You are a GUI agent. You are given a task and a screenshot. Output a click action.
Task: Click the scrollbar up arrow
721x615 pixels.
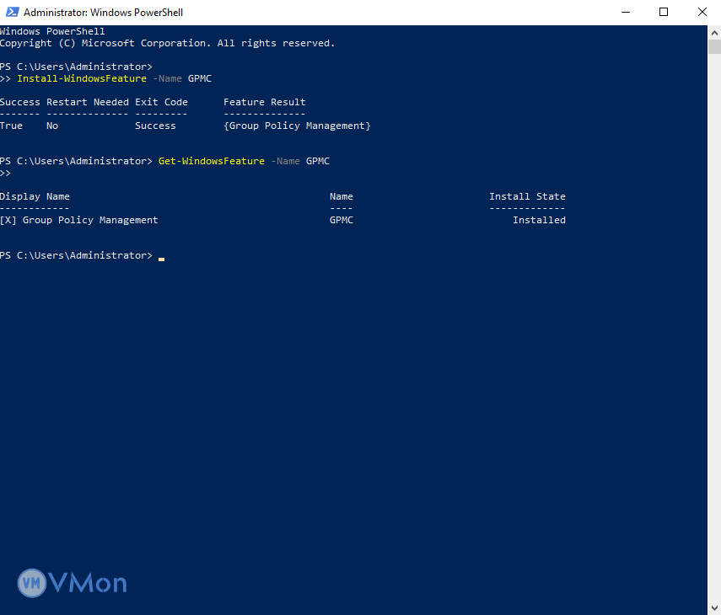(x=713, y=32)
